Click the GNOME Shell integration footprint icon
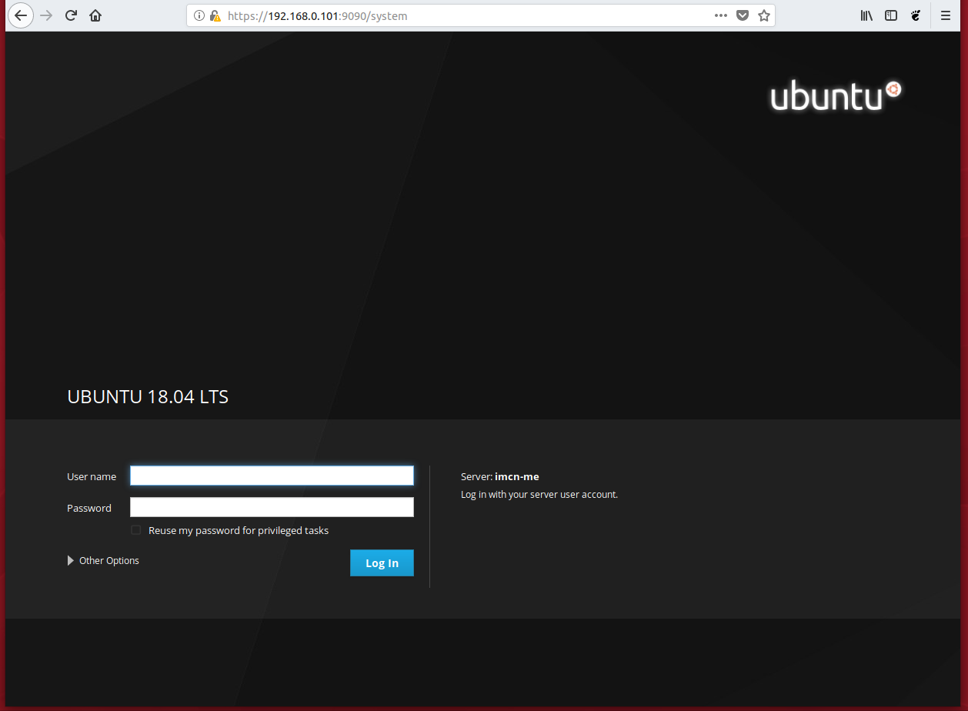The height and width of the screenshot is (711, 968). 916,15
